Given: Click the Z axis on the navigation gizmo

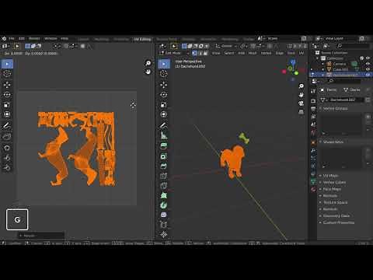Looking at the screenshot, I should point(293,62).
